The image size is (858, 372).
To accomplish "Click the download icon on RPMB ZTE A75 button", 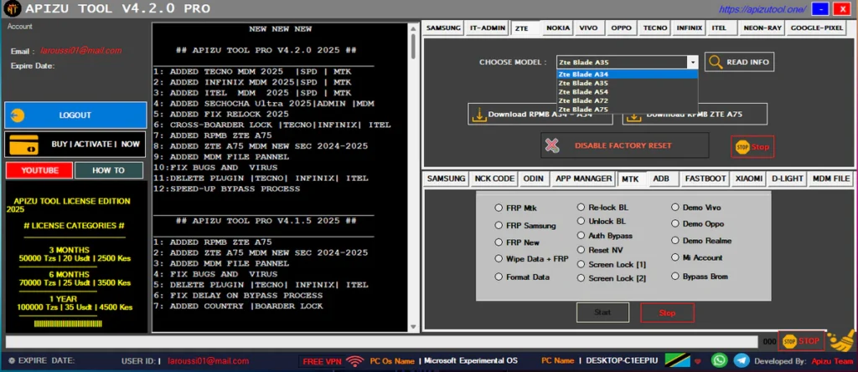I will [x=633, y=116].
